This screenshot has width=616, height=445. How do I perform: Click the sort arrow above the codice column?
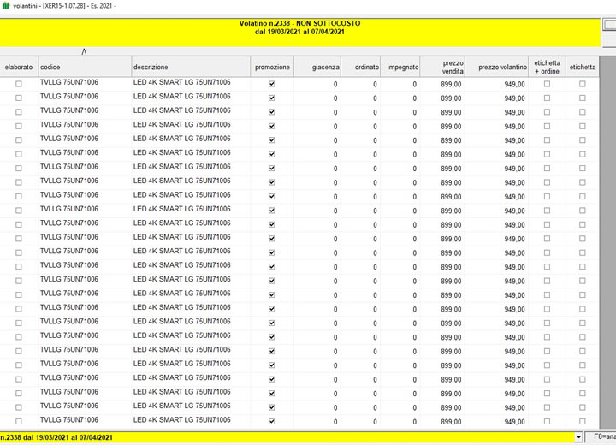[84, 51]
